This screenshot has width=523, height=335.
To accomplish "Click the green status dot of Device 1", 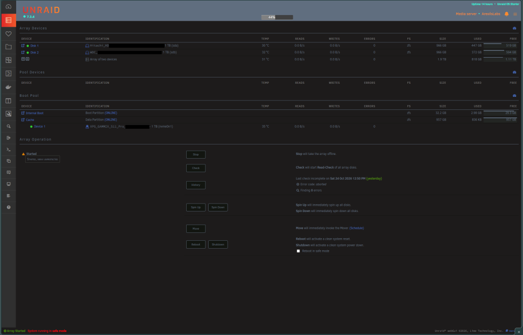I will pos(31,127).
